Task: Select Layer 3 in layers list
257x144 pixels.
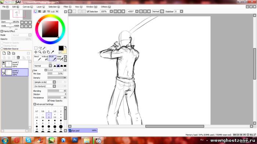Action: tap(15, 64)
